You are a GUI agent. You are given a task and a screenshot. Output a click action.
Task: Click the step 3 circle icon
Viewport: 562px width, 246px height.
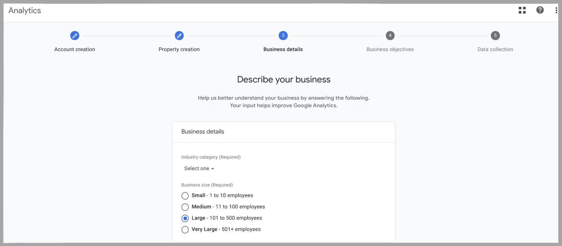pyautogui.click(x=283, y=35)
